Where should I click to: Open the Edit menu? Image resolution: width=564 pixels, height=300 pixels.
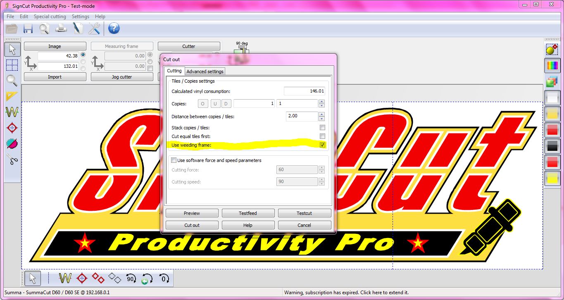(24, 17)
